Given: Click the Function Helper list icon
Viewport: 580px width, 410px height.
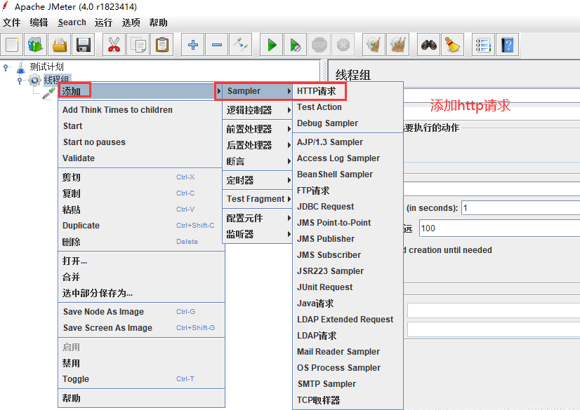Looking at the screenshot, I should click(x=483, y=45).
